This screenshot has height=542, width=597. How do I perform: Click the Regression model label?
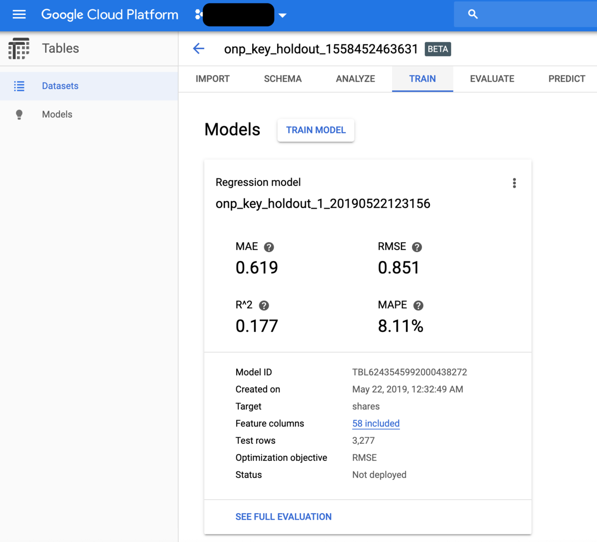[258, 182]
